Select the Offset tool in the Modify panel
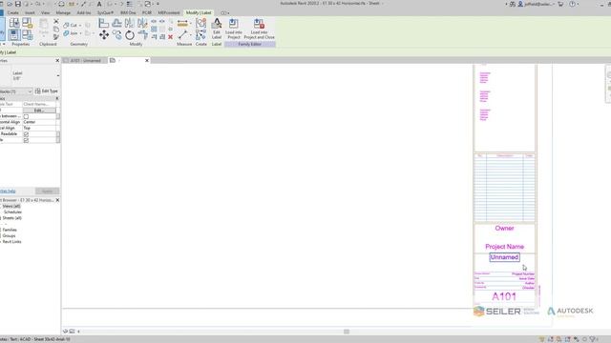 point(116,23)
